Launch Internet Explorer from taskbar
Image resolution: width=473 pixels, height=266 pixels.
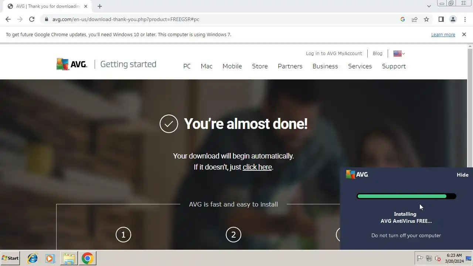tap(33, 258)
